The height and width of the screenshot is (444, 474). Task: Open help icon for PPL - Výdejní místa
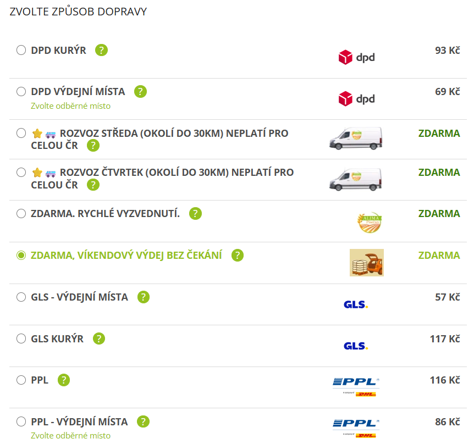point(143,422)
